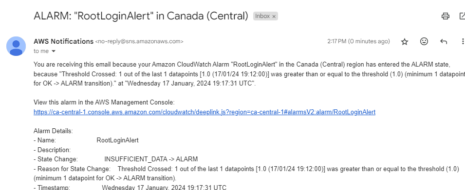Click the "Alarm Details:" heading text
Viewport: 465px width, 190px height.
(x=53, y=131)
